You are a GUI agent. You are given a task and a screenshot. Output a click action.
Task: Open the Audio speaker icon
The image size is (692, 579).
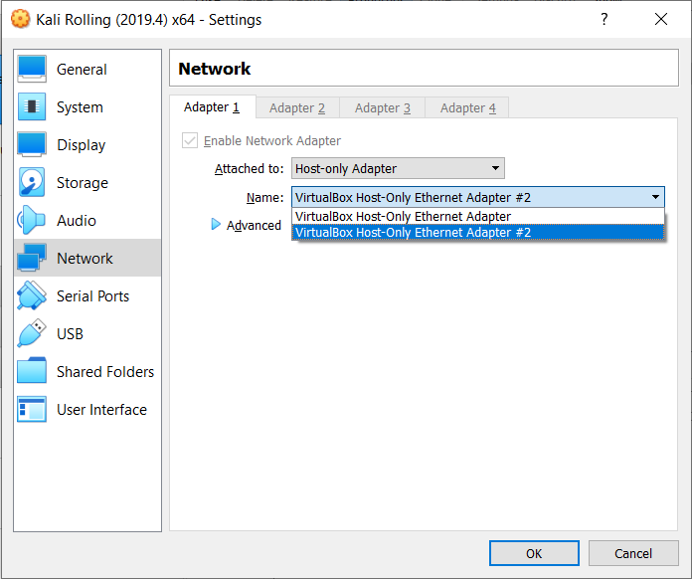point(32,220)
